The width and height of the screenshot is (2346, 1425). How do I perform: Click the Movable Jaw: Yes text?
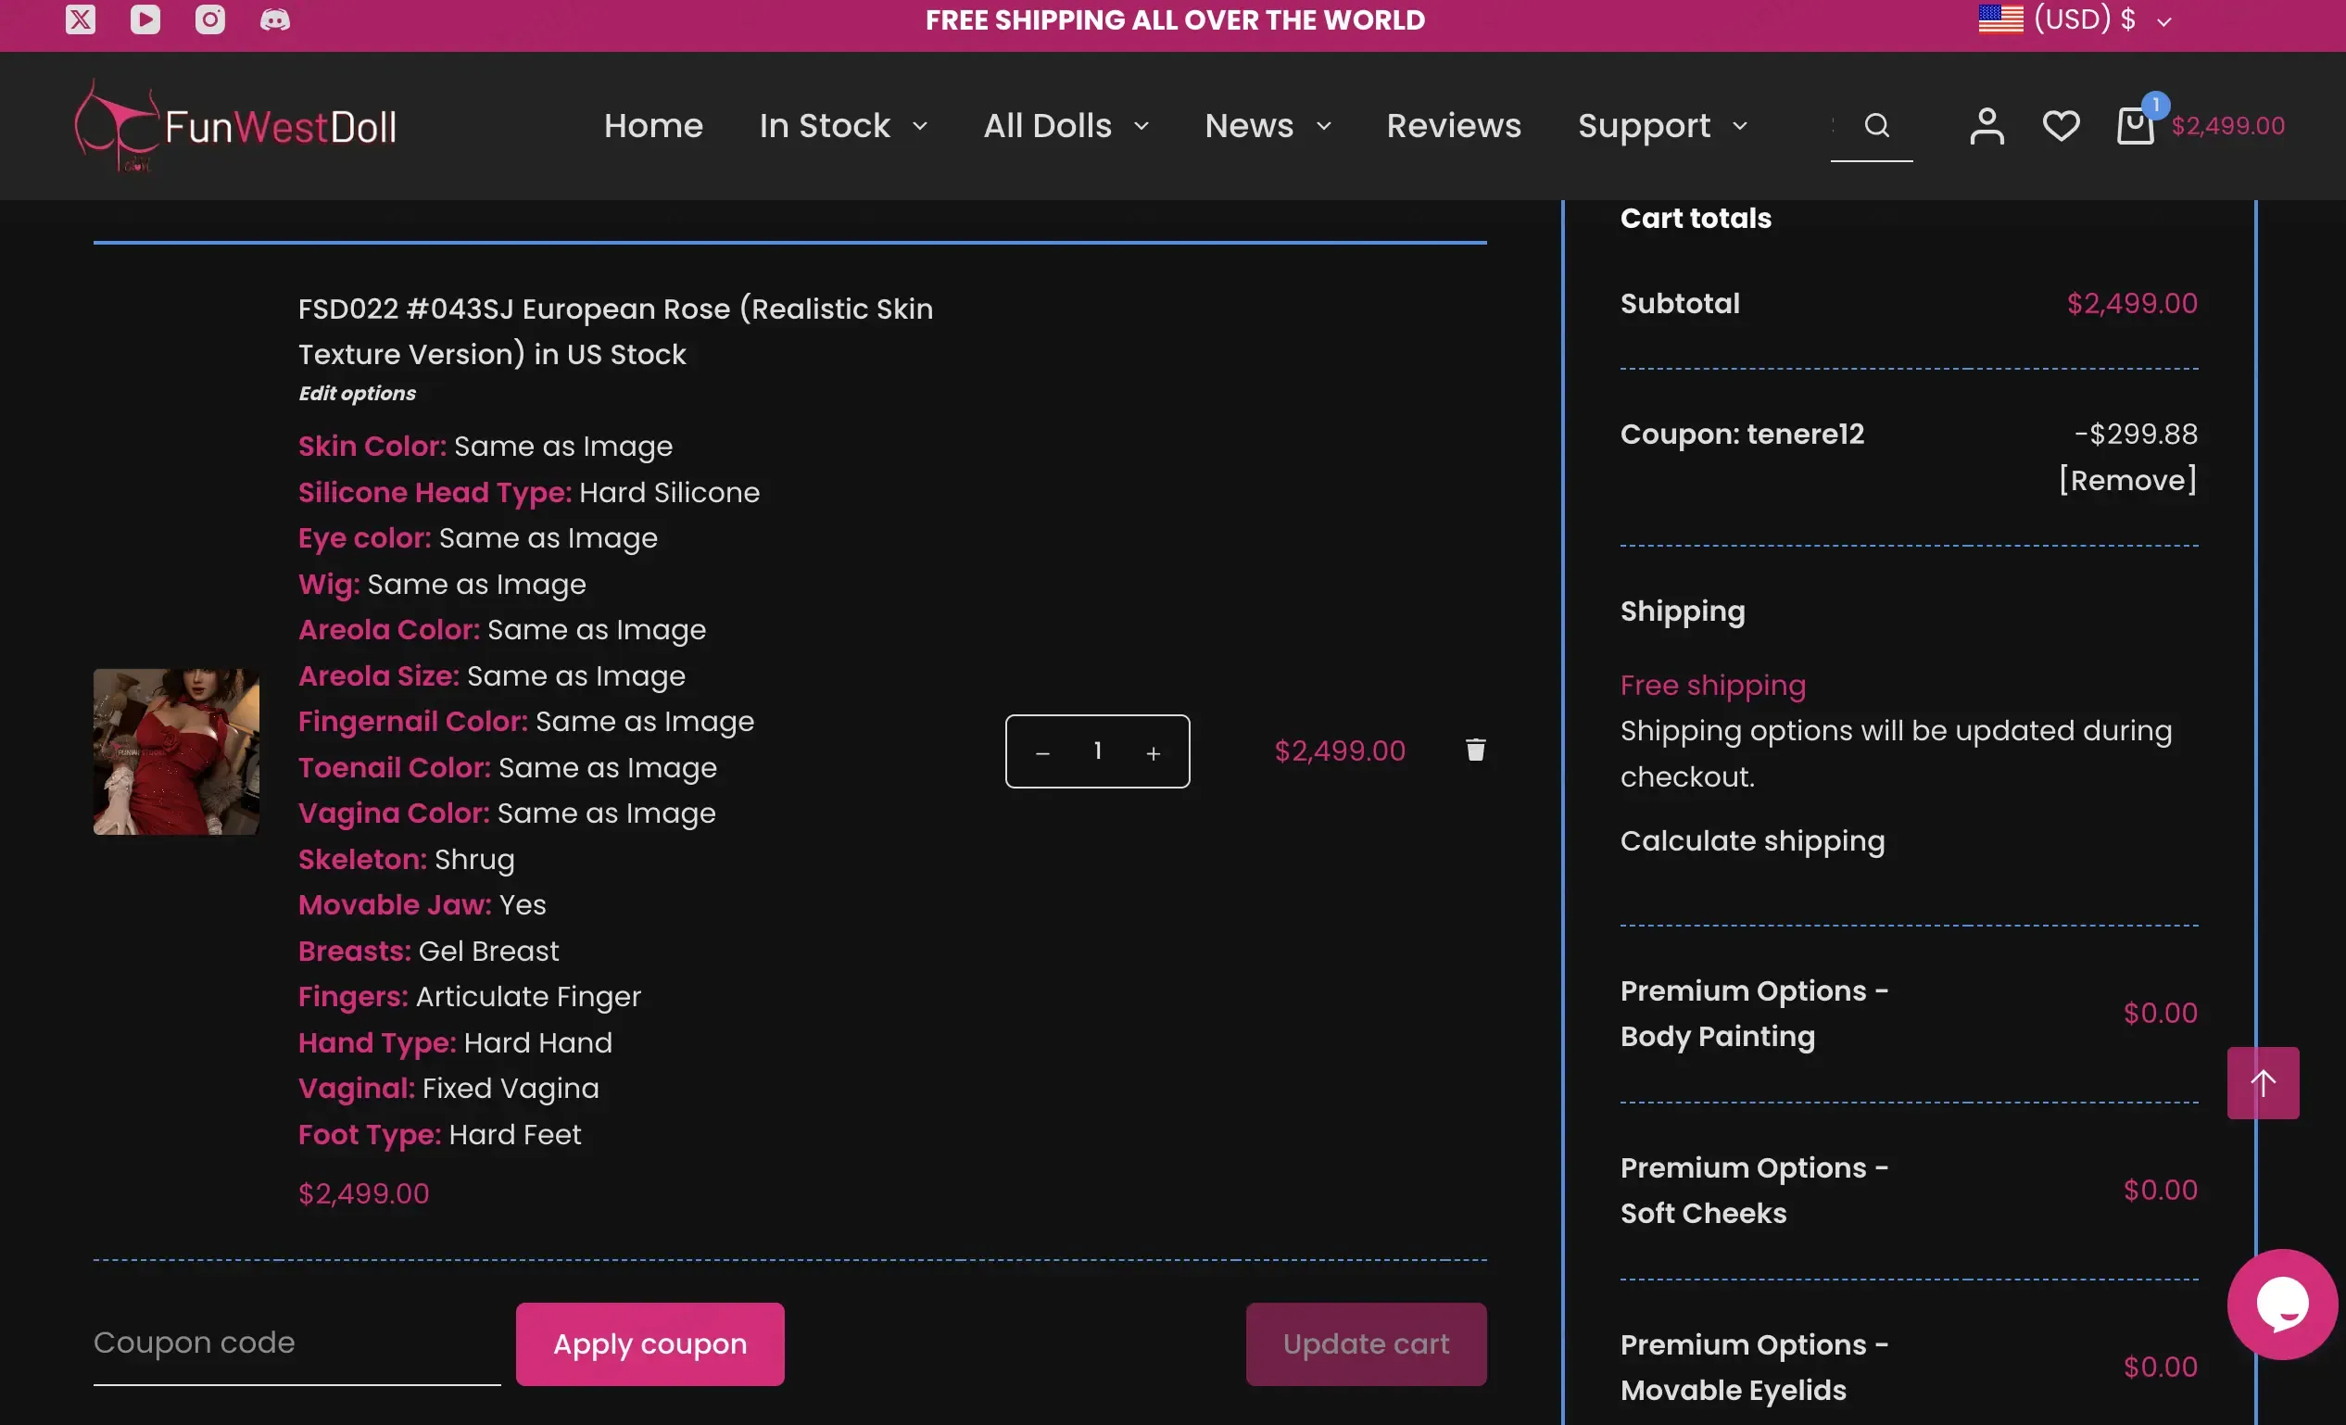pyautogui.click(x=422, y=904)
